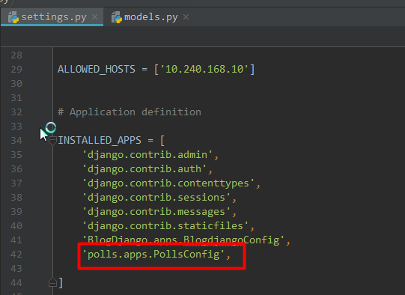Screen dimensions: 405x295
Task: Click line number 34 in gutter
Action: click(x=16, y=140)
